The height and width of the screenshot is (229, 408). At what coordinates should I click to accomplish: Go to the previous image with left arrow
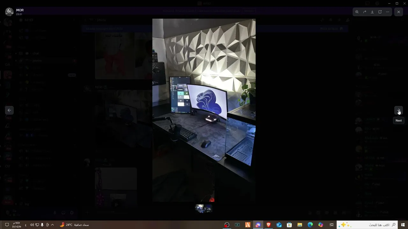point(9,110)
